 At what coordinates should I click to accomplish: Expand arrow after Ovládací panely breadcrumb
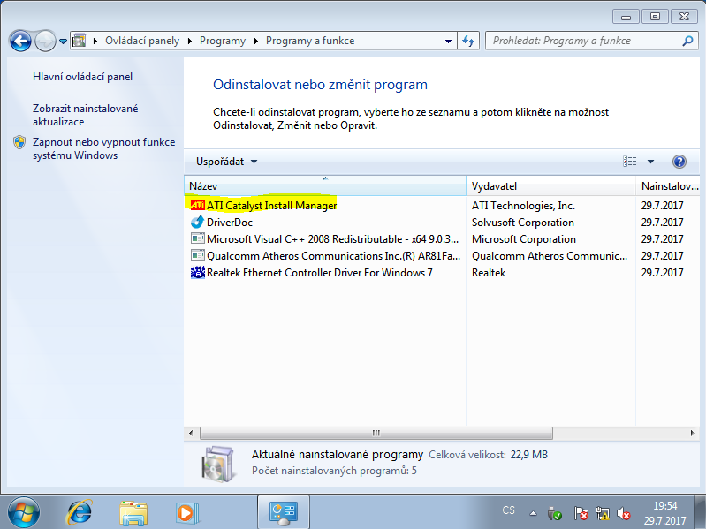point(190,42)
